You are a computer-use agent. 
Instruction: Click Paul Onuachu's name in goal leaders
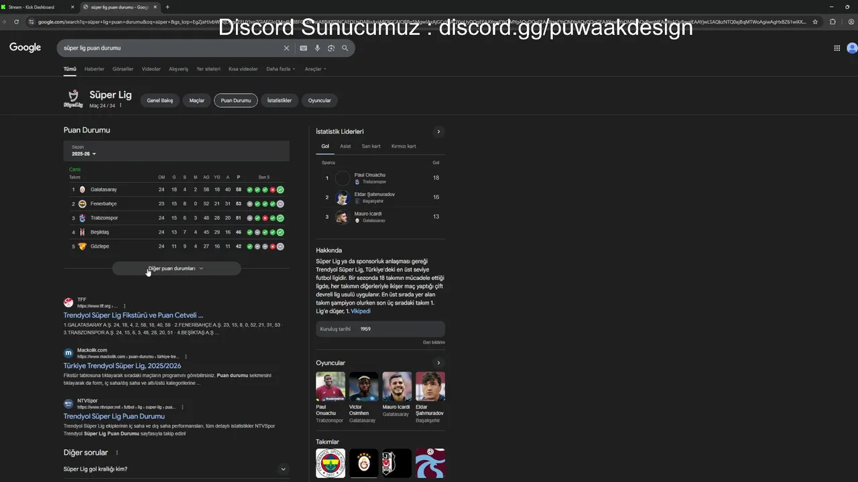pyautogui.click(x=370, y=175)
